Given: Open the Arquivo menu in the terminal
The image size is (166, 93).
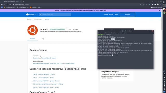Looking at the screenshot, I should (x=100, y=33).
